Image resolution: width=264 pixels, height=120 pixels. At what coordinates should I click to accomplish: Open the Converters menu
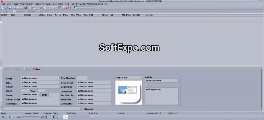point(58,4)
